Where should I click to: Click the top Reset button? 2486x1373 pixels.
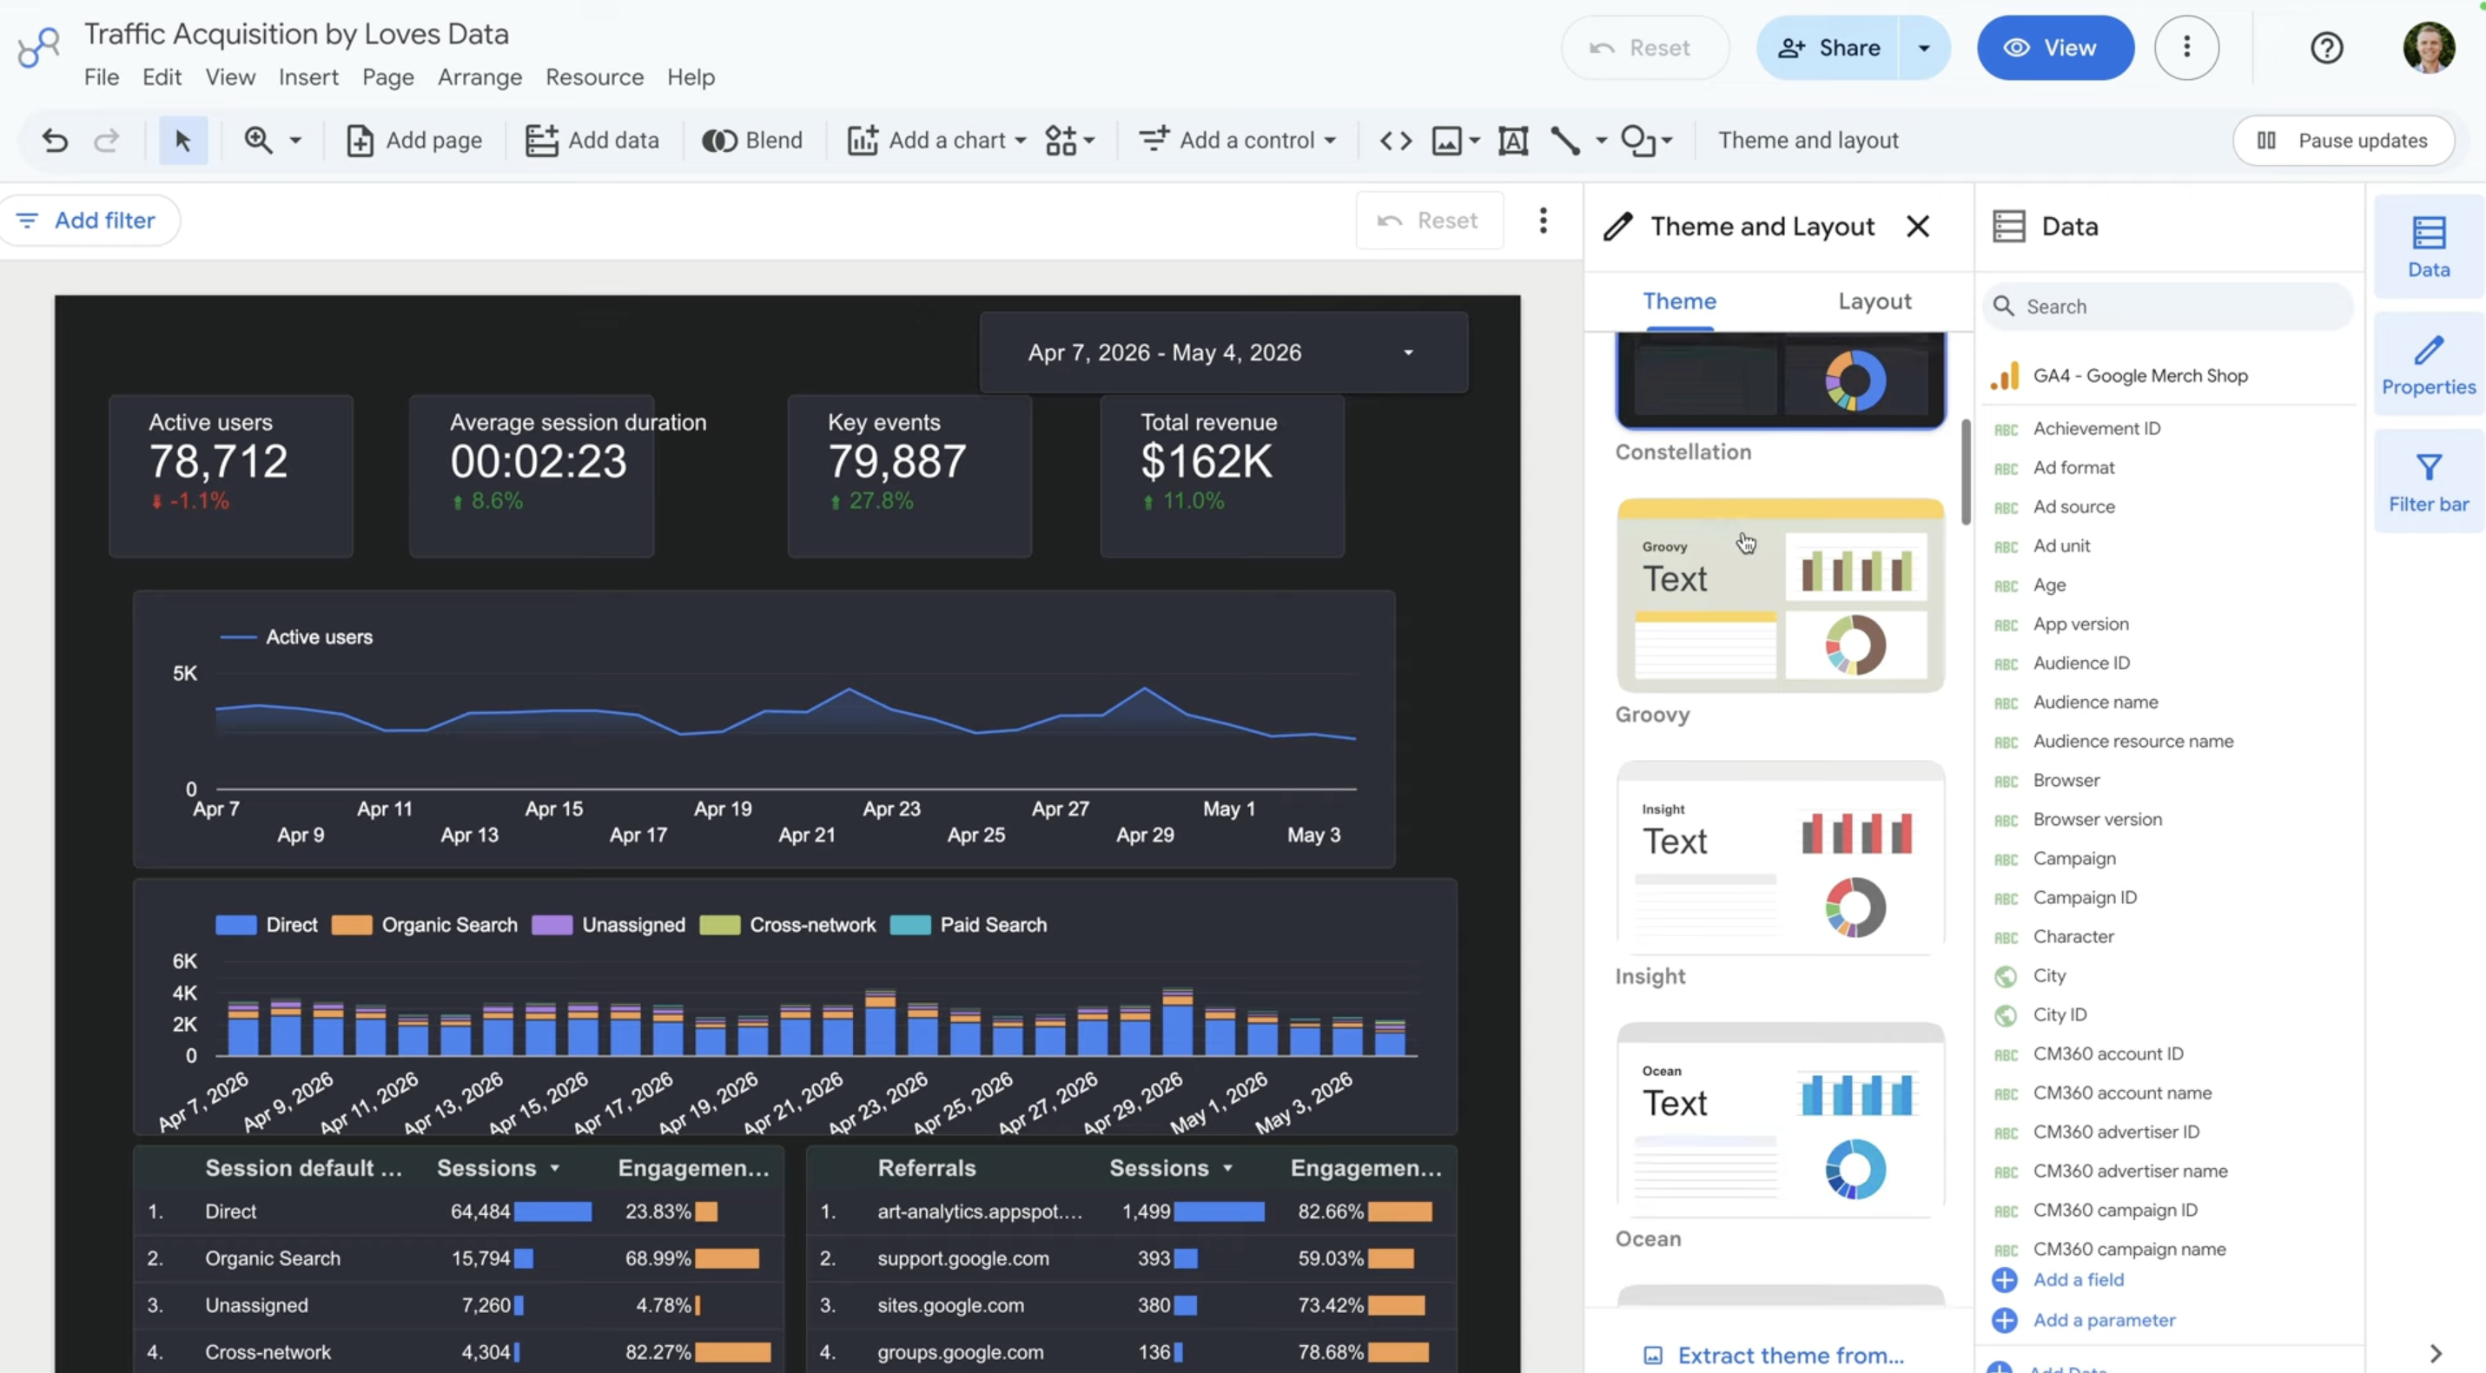tap(1643, 47)
